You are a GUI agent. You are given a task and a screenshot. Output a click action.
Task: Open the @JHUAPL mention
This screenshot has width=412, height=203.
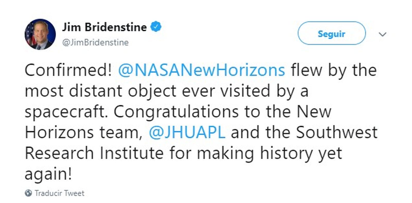(x=187, y=132)
